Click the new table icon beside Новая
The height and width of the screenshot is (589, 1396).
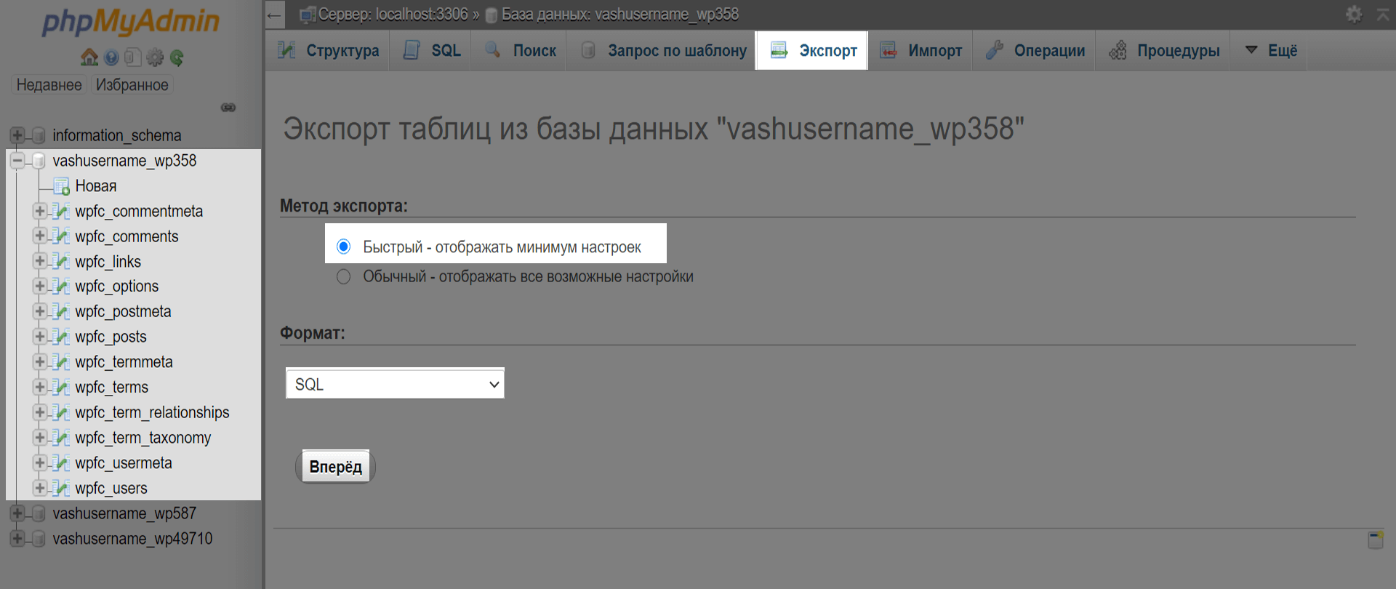pos(62,187)
